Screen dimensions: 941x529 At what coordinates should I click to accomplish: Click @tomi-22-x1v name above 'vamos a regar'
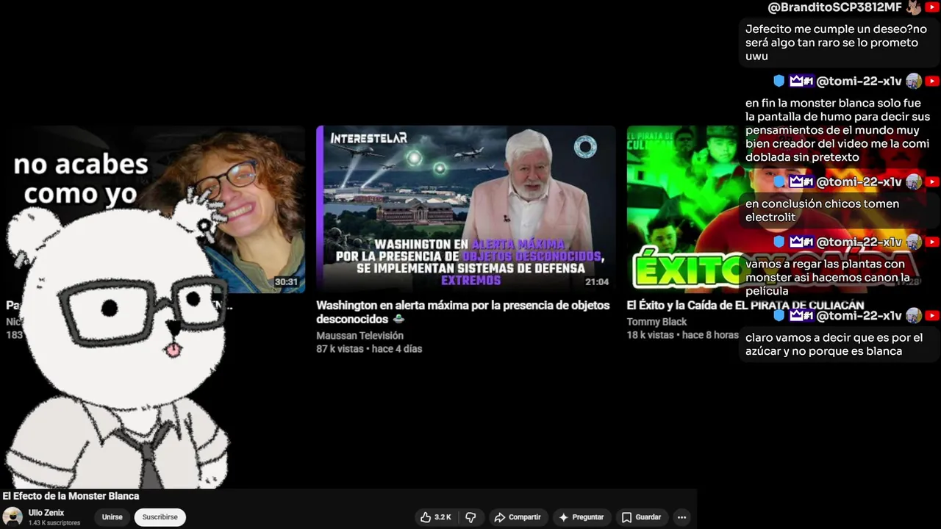coord(859,242)
